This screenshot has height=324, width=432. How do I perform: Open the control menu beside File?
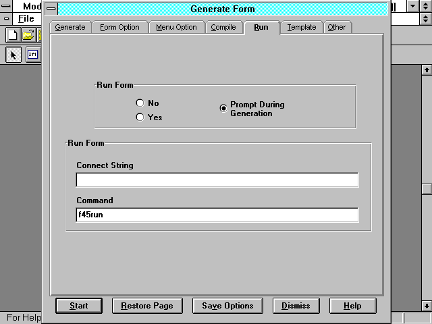coord(6,19)
